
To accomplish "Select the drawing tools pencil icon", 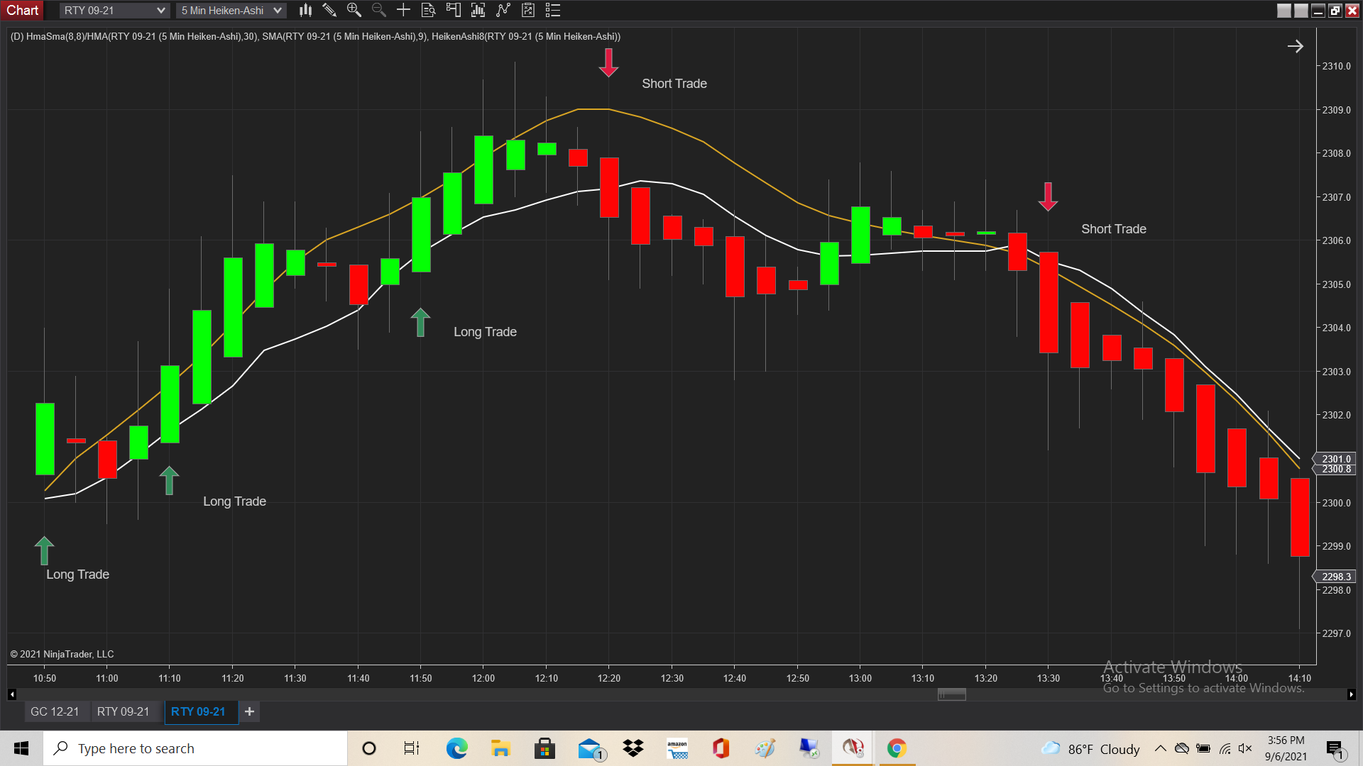I will point(329,10).
